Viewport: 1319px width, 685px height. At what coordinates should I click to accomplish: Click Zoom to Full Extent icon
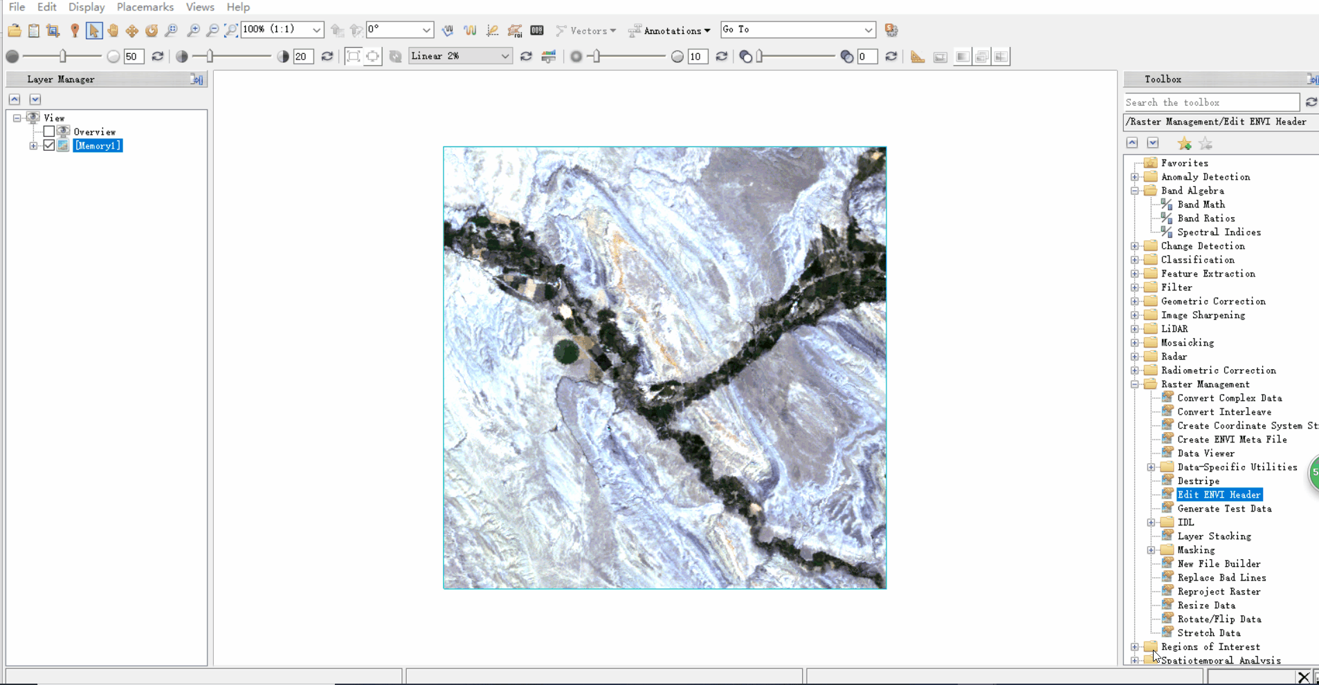point(231,30)
